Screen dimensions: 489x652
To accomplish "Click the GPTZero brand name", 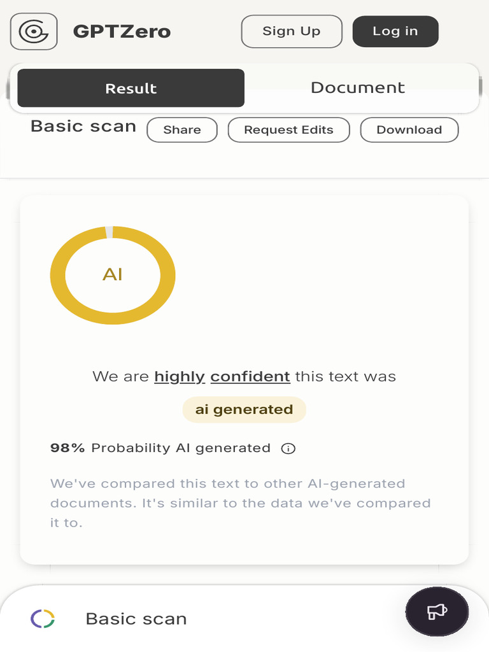I will pyautogui.click(x=122, y=32).
